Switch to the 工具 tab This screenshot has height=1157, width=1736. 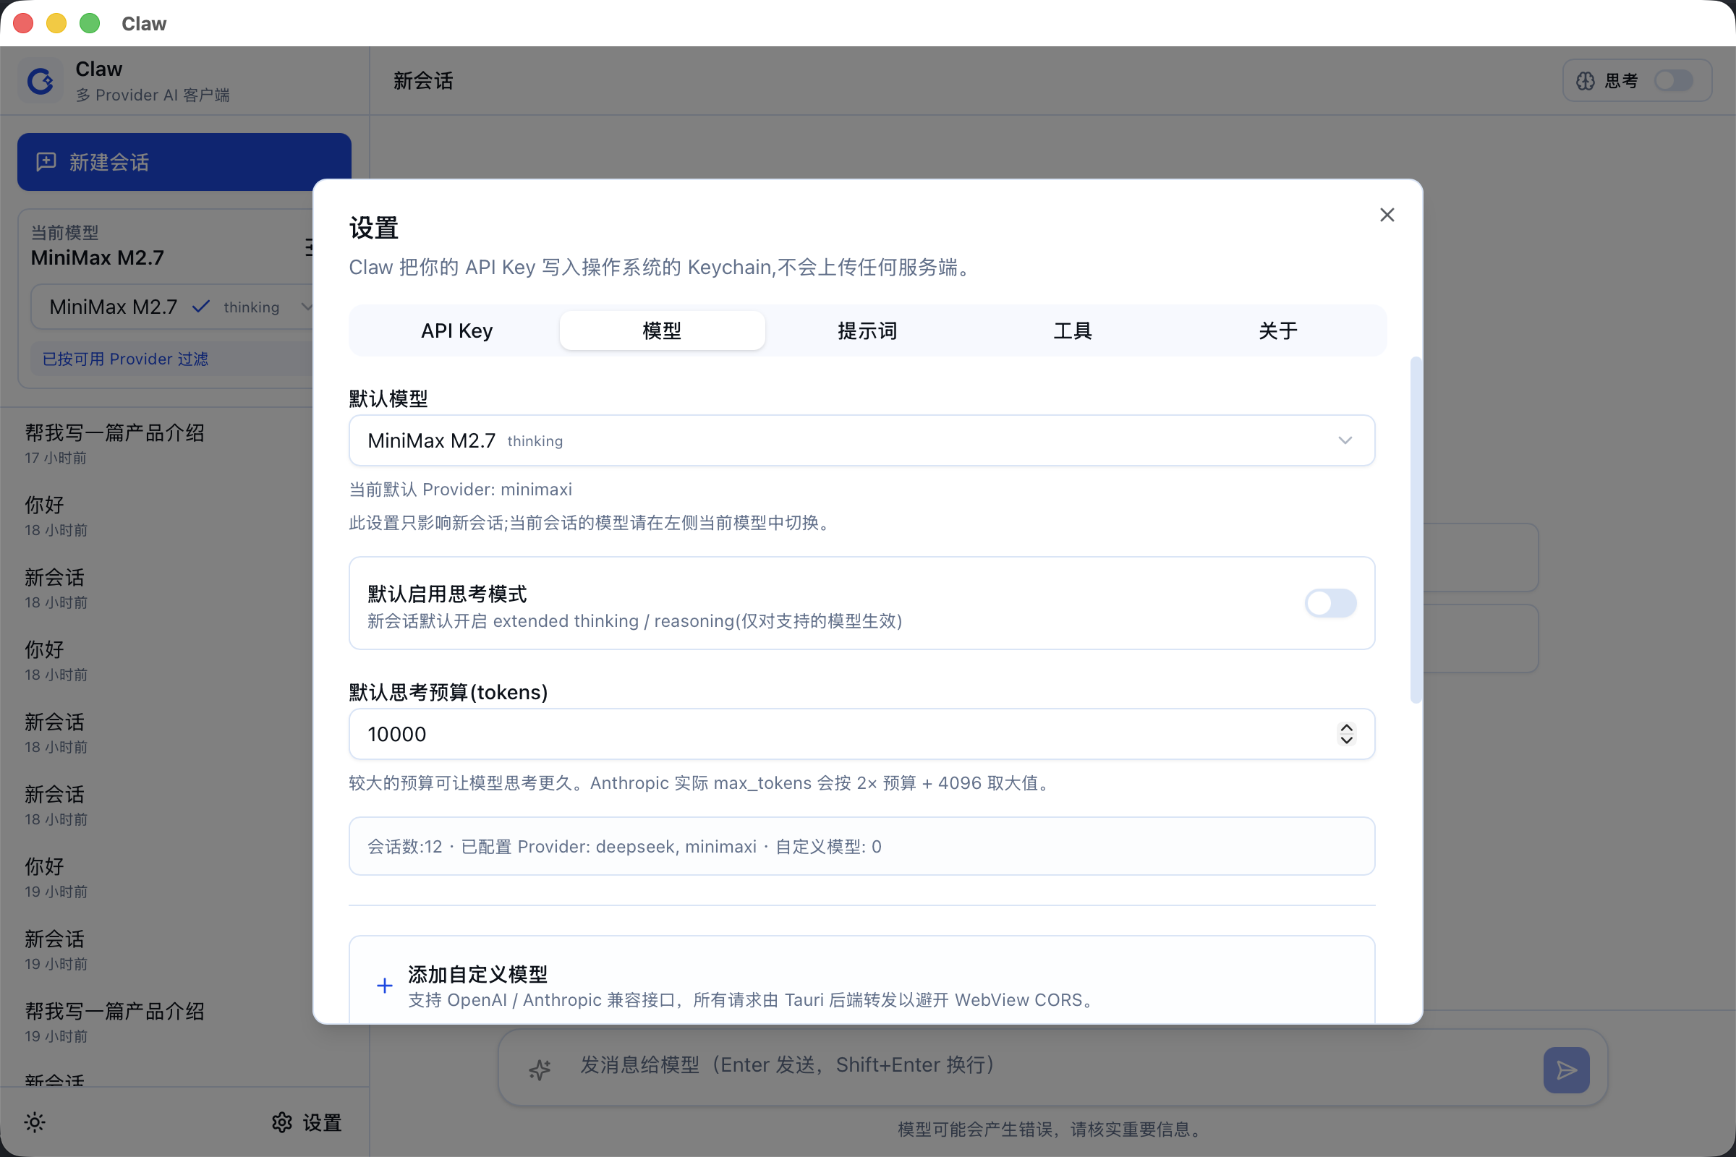1073,330
